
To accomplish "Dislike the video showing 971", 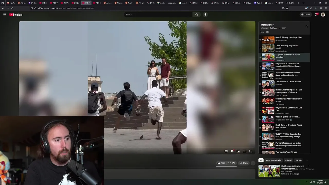I will [231, 163].
